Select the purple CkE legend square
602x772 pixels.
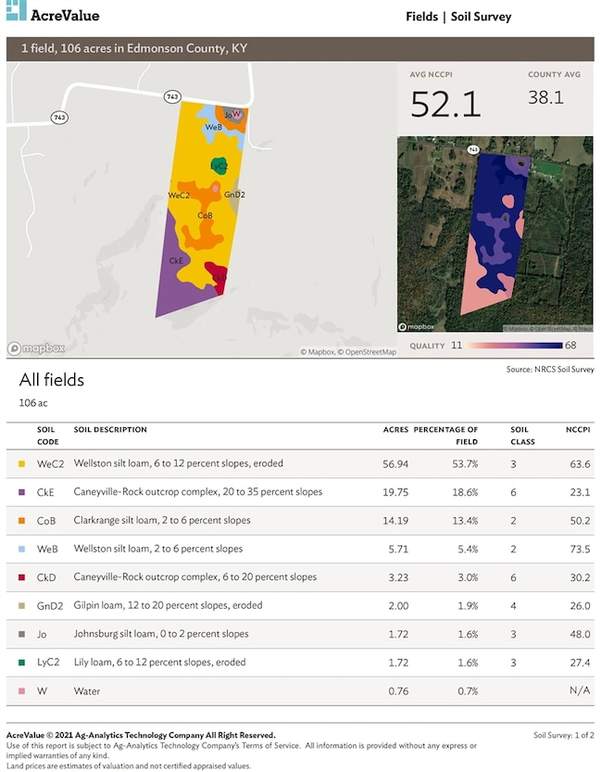22,491
